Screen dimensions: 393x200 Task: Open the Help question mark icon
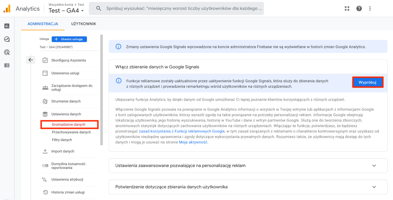click(x=359, y=8)
